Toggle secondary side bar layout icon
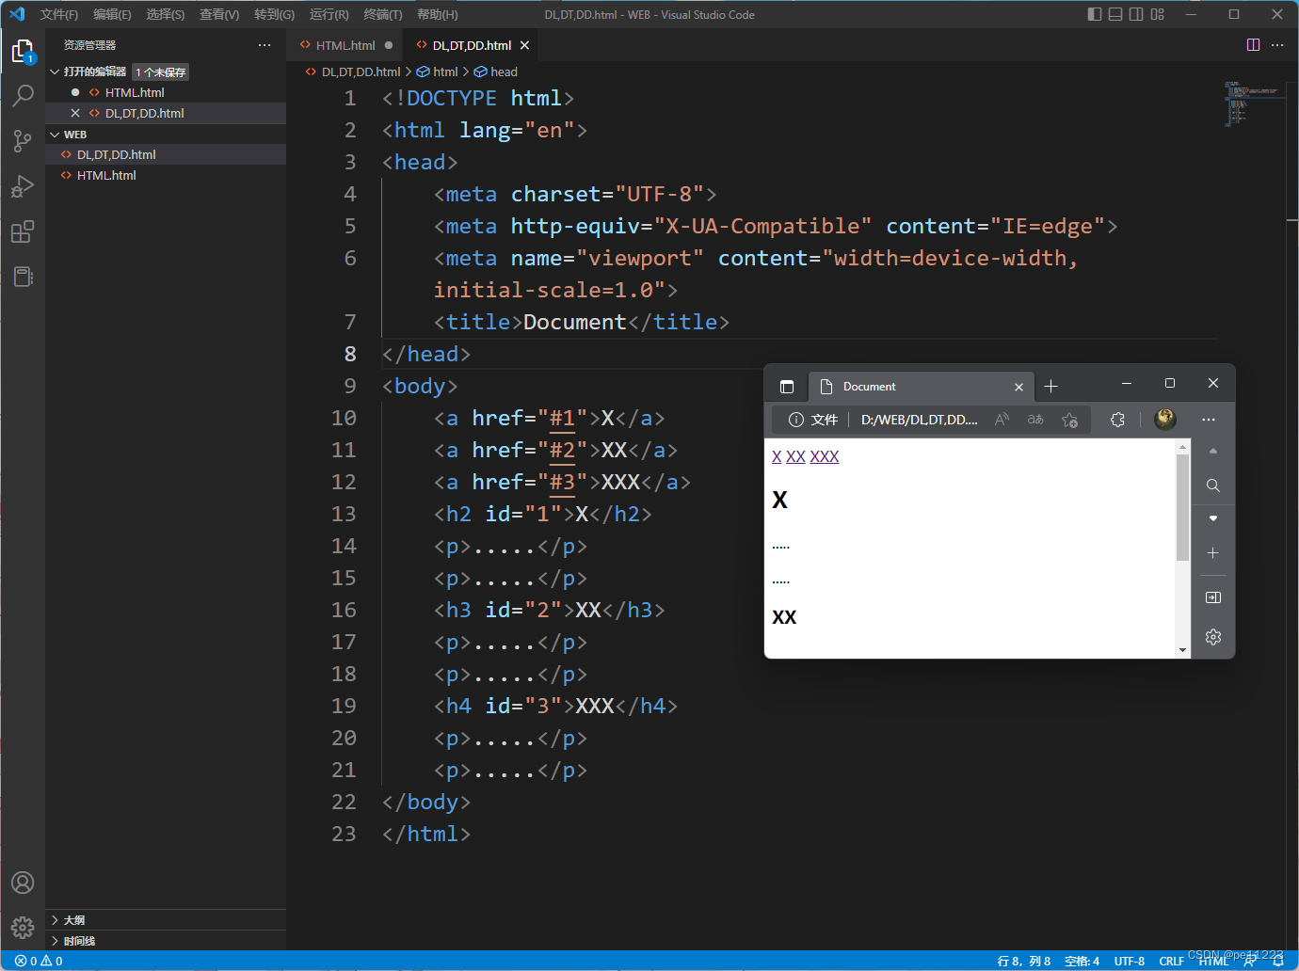The width and height of the screenshot is (1299, 971). pos(1136,14)
